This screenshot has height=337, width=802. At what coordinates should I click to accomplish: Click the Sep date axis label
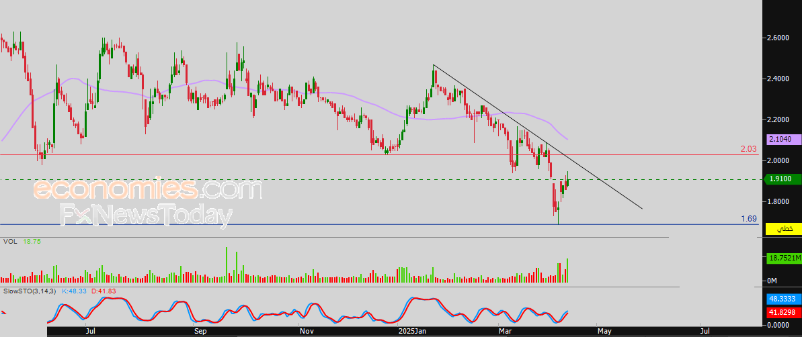[200, 332]
